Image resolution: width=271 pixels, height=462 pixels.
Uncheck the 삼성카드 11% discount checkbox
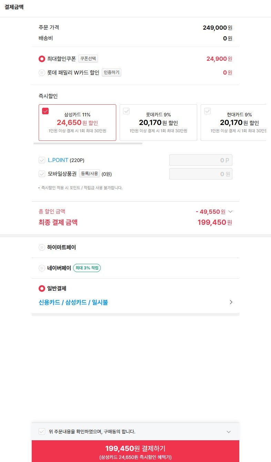[x=45, y=111]
